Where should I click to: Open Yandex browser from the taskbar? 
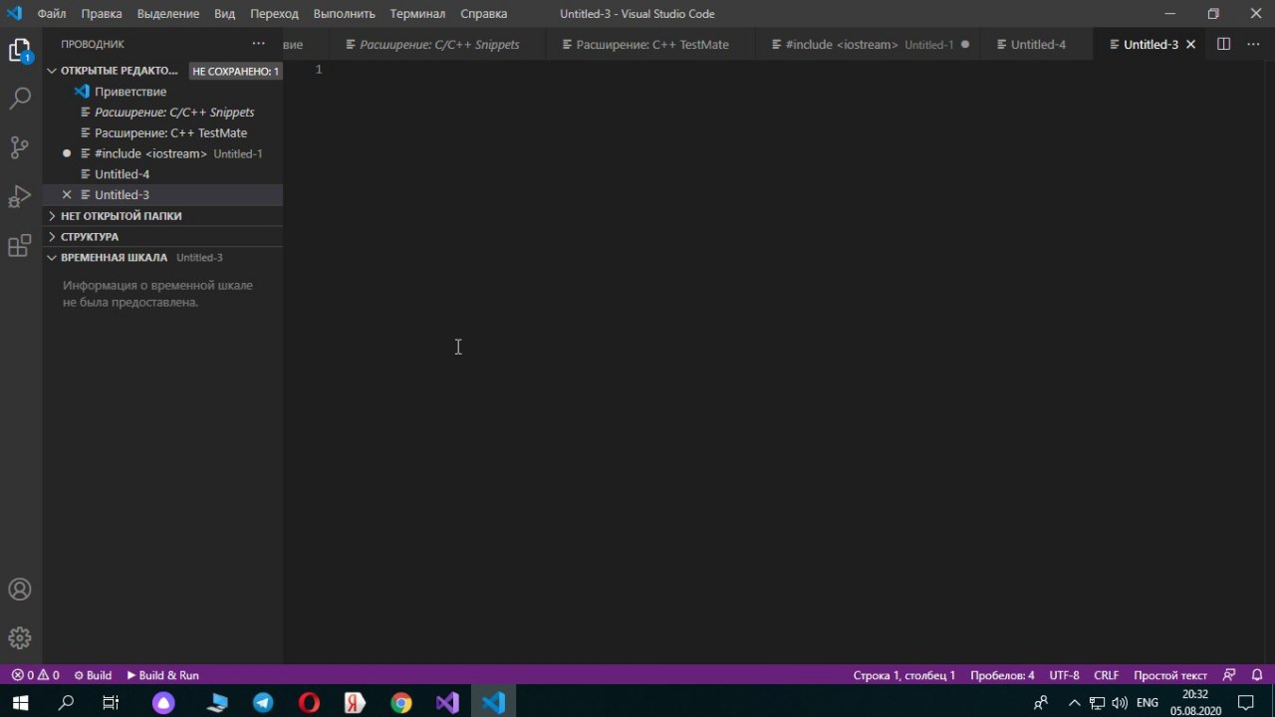[355, 702]
